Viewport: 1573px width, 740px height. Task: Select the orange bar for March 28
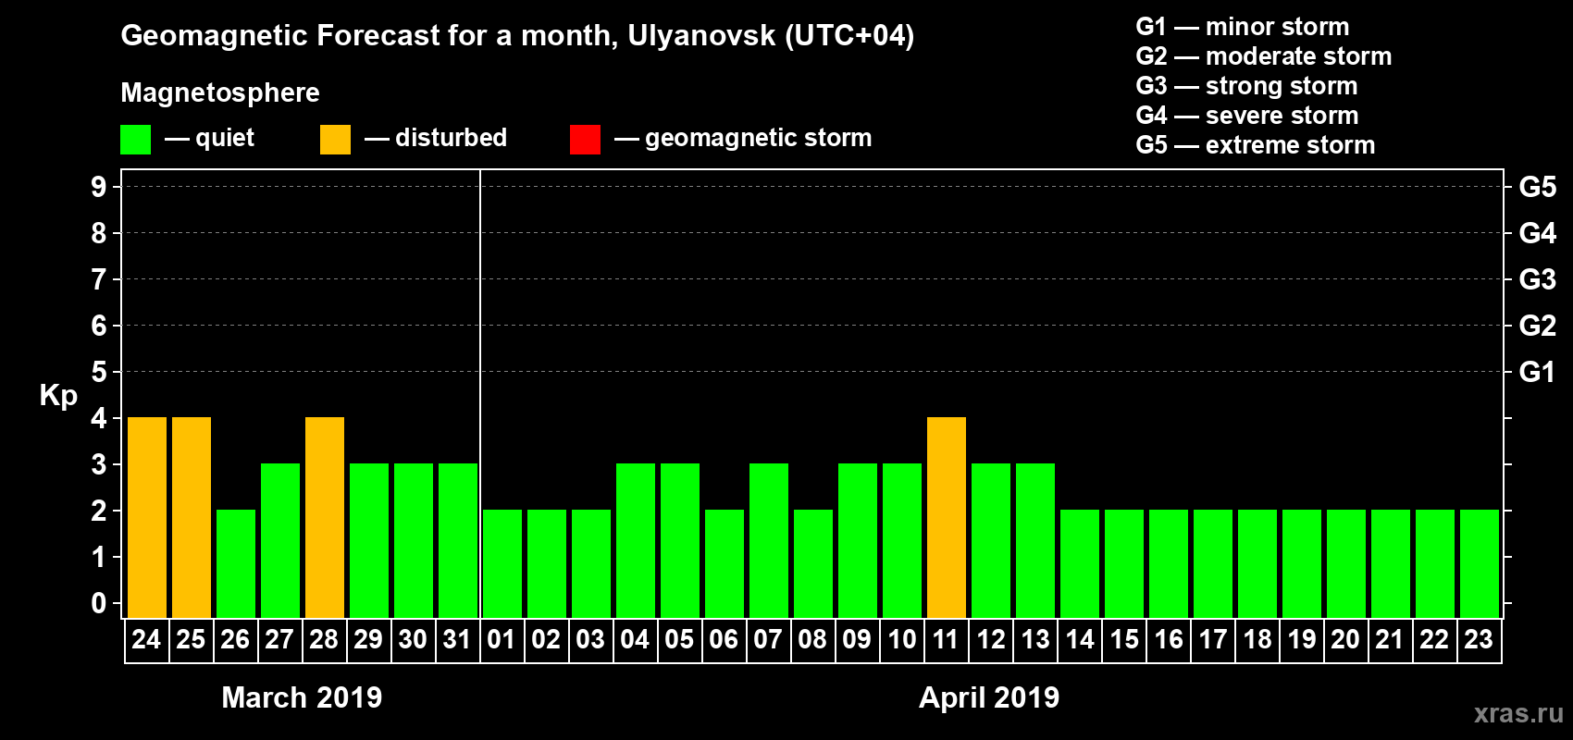click(325, 518)
